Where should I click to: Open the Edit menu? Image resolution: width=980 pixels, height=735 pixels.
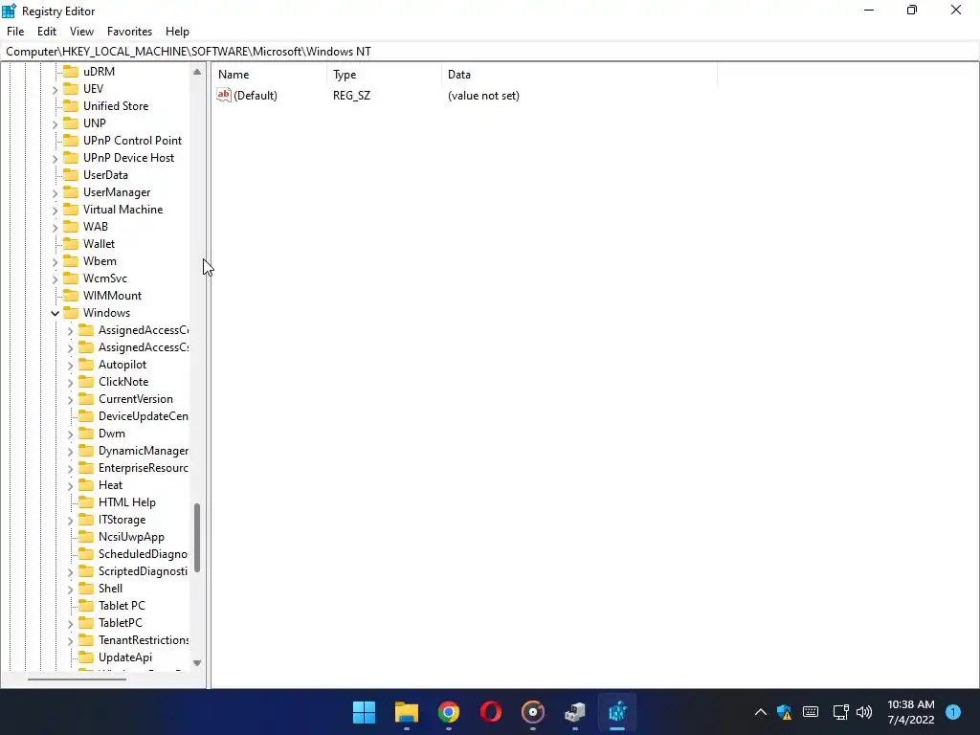47,32
